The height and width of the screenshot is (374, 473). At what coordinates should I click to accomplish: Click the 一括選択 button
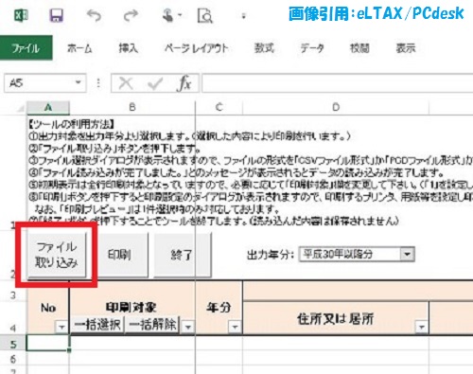coord(97,325)
